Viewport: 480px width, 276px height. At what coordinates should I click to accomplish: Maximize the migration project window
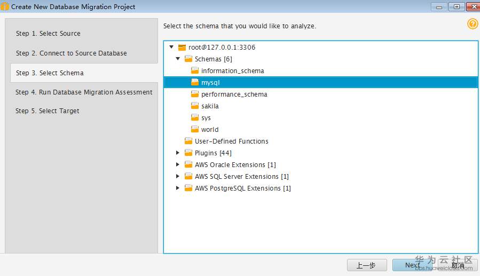[457, 7]
